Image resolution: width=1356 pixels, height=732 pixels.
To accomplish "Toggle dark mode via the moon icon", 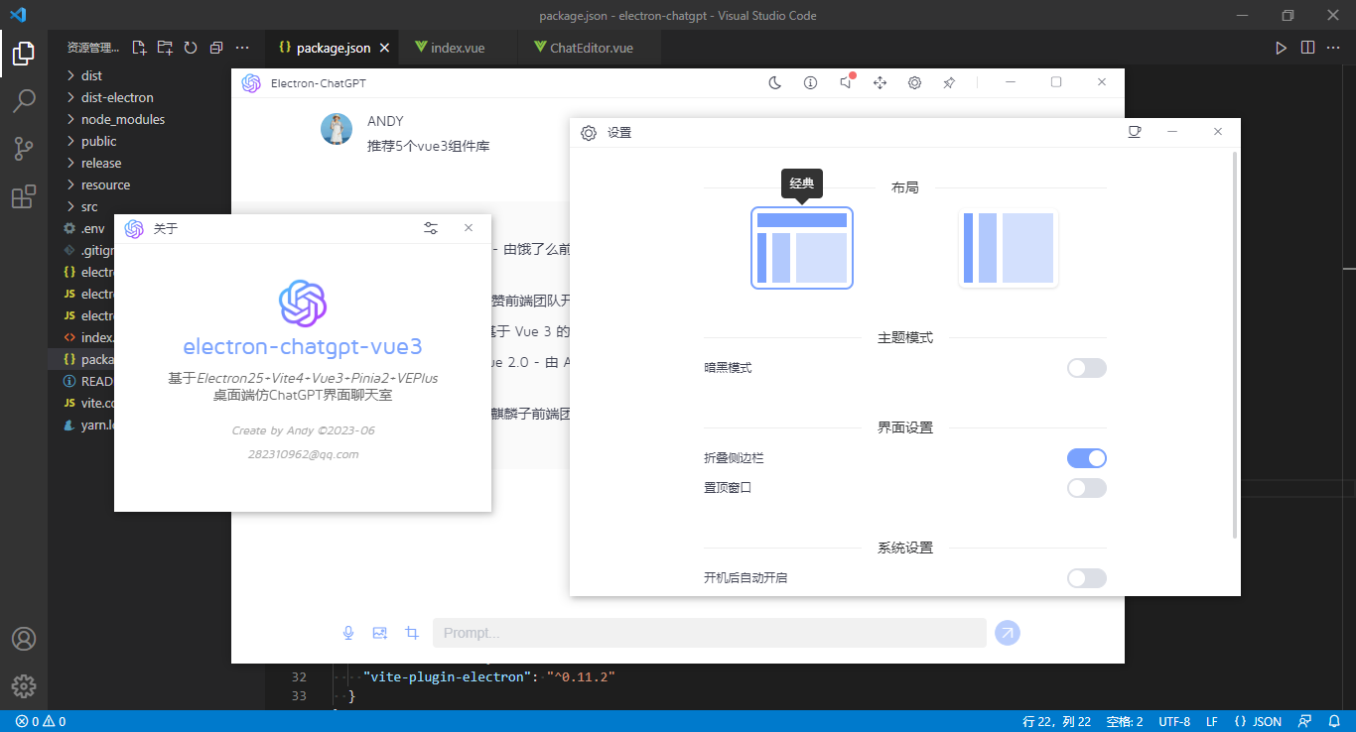I will [773, 83].
